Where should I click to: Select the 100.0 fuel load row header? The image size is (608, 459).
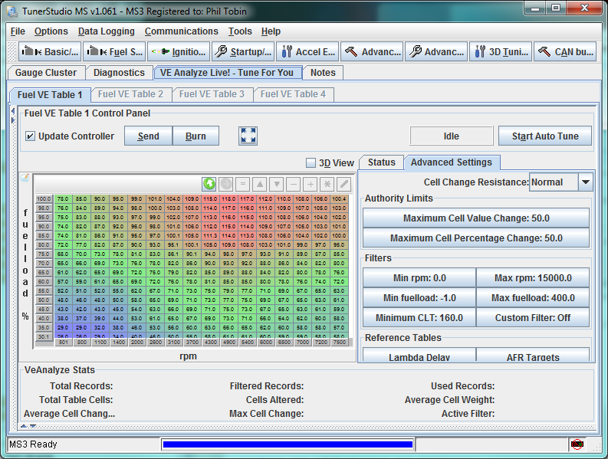coord(44,199)
